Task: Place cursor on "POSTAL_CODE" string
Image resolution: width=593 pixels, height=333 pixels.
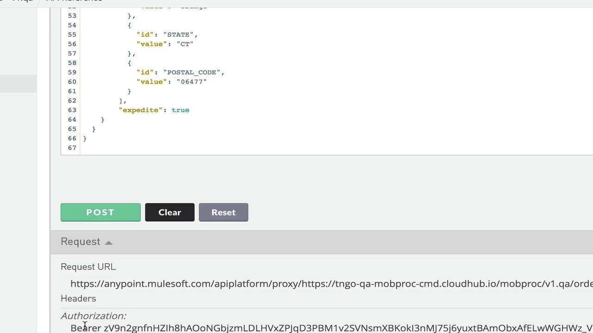Action: pyautogui.click(x=192, y=72)
